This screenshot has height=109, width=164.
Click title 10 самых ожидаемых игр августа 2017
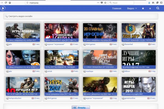coord(23,67)
